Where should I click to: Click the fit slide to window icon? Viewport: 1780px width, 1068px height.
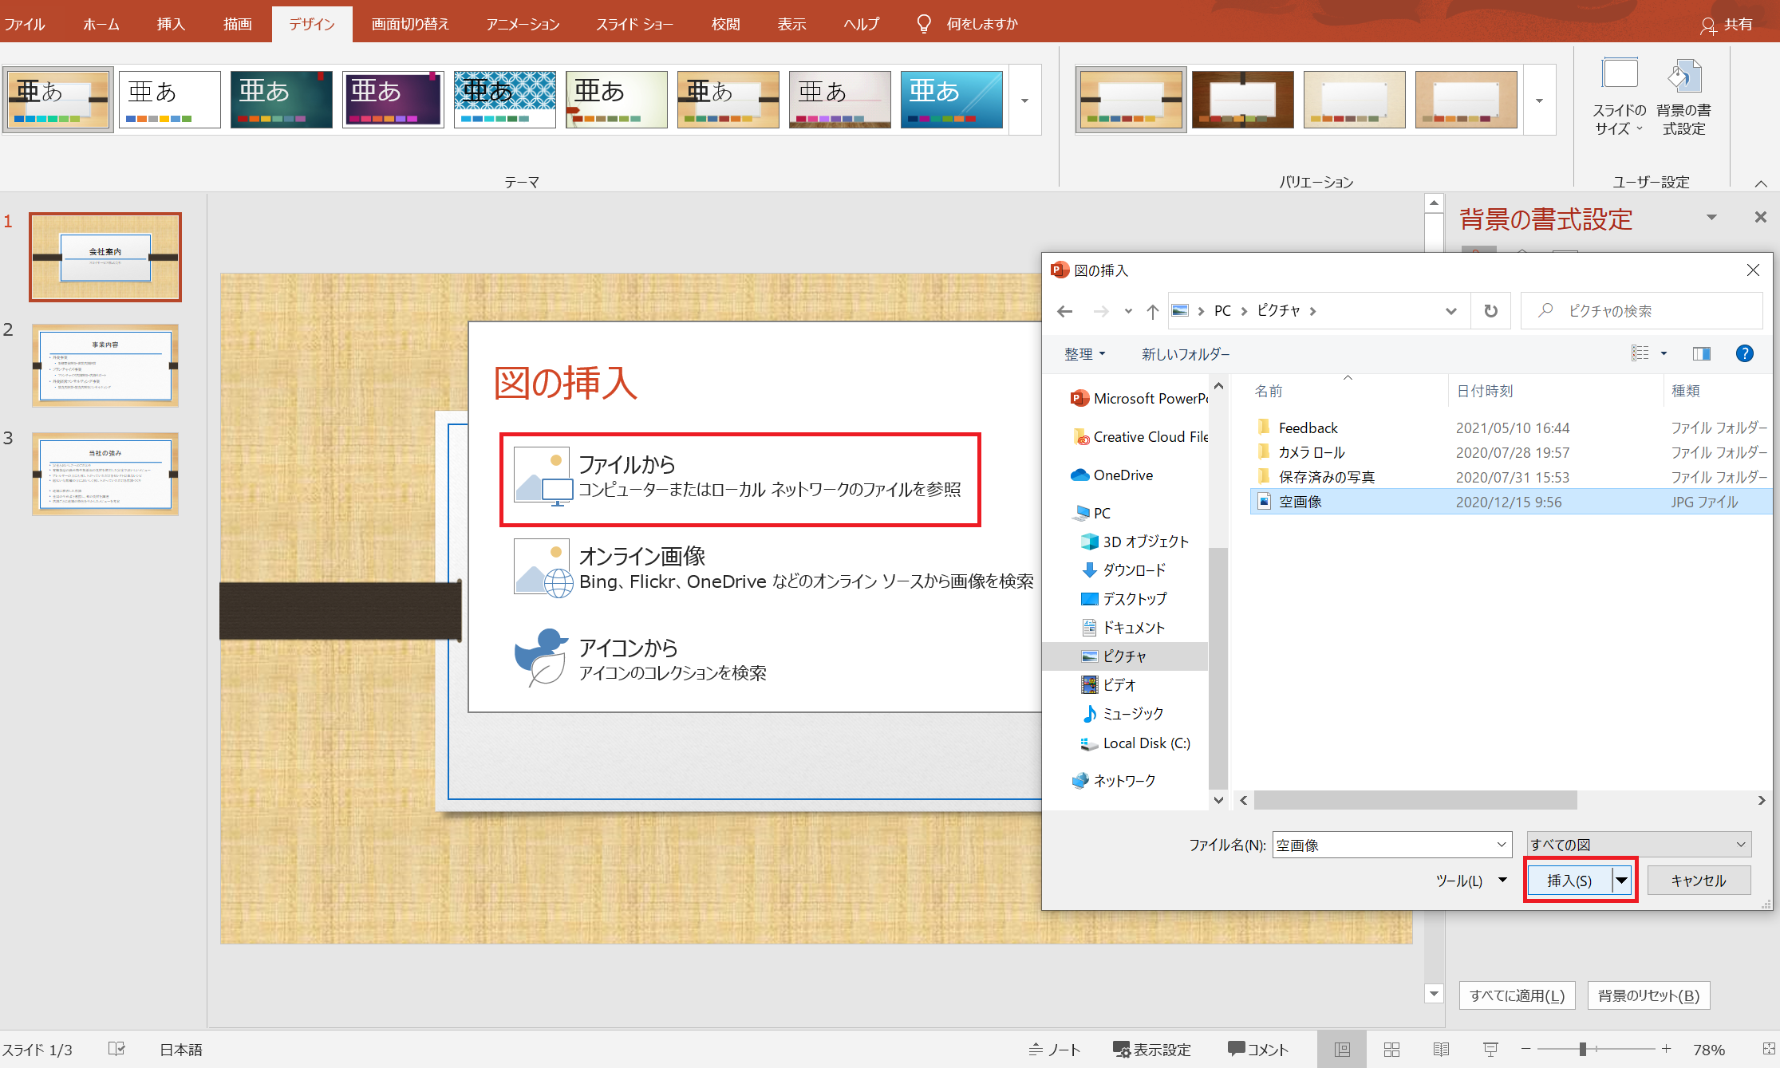(x=1768, y=1049)
